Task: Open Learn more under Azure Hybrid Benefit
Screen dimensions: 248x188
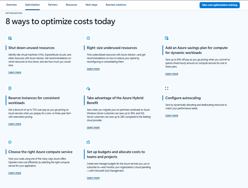Action: click(x=93, y=127)
